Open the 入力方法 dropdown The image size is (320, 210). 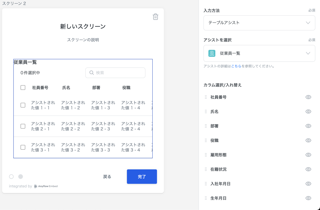259,23
